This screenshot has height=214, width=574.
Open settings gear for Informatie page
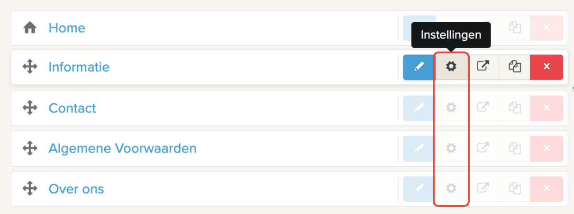[451, 67]
